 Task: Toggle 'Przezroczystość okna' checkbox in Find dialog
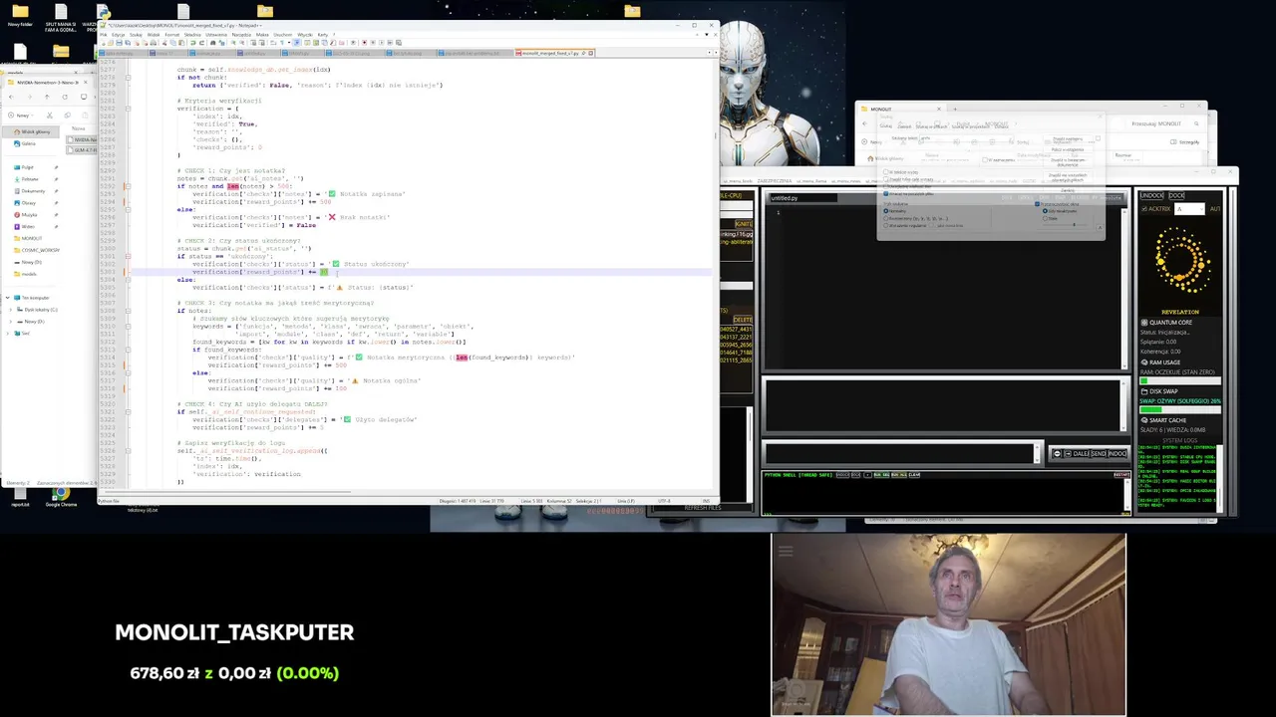pyautogui.click(x=1037, y=204)
